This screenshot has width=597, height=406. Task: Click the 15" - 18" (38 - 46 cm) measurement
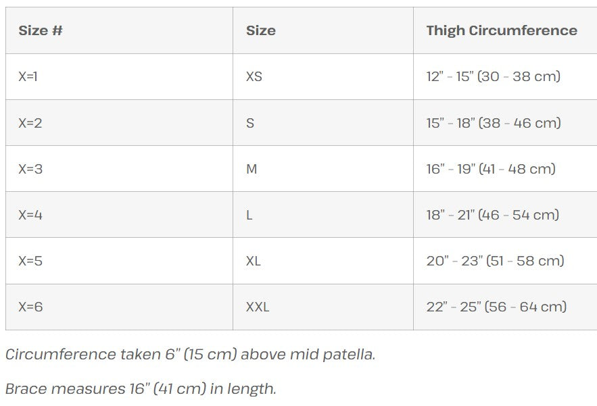coord(493,123)
